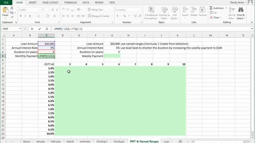
Task: Apply Percent Style format icon
Action: coord(124,16)
